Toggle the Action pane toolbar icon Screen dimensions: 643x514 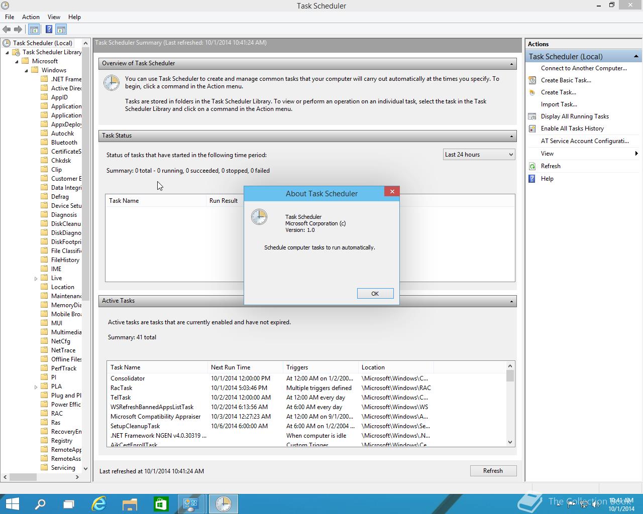point(61,30)
